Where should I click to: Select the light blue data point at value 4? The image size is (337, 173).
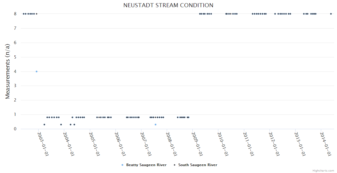click(37, 72)
